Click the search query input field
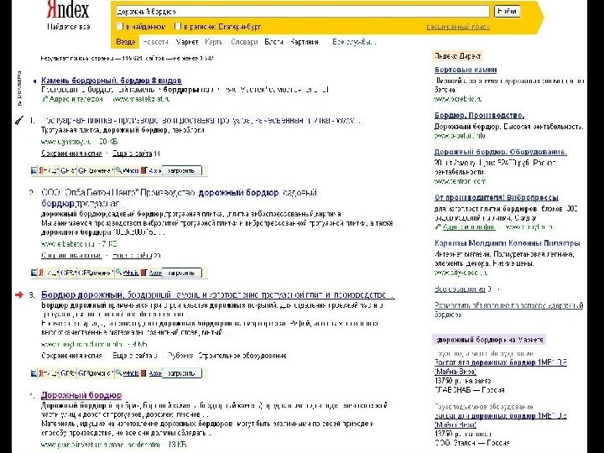 pyautogui.click(x=302, y=12)
